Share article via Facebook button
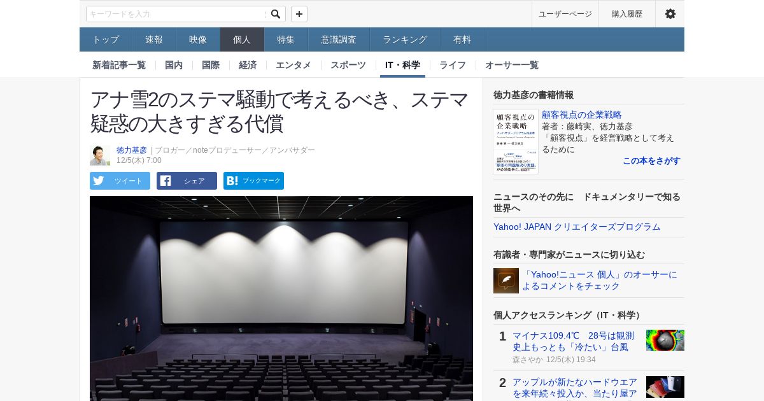Image resolution: width=764 pixels, height=401 pixels. [x=187, y=181]
